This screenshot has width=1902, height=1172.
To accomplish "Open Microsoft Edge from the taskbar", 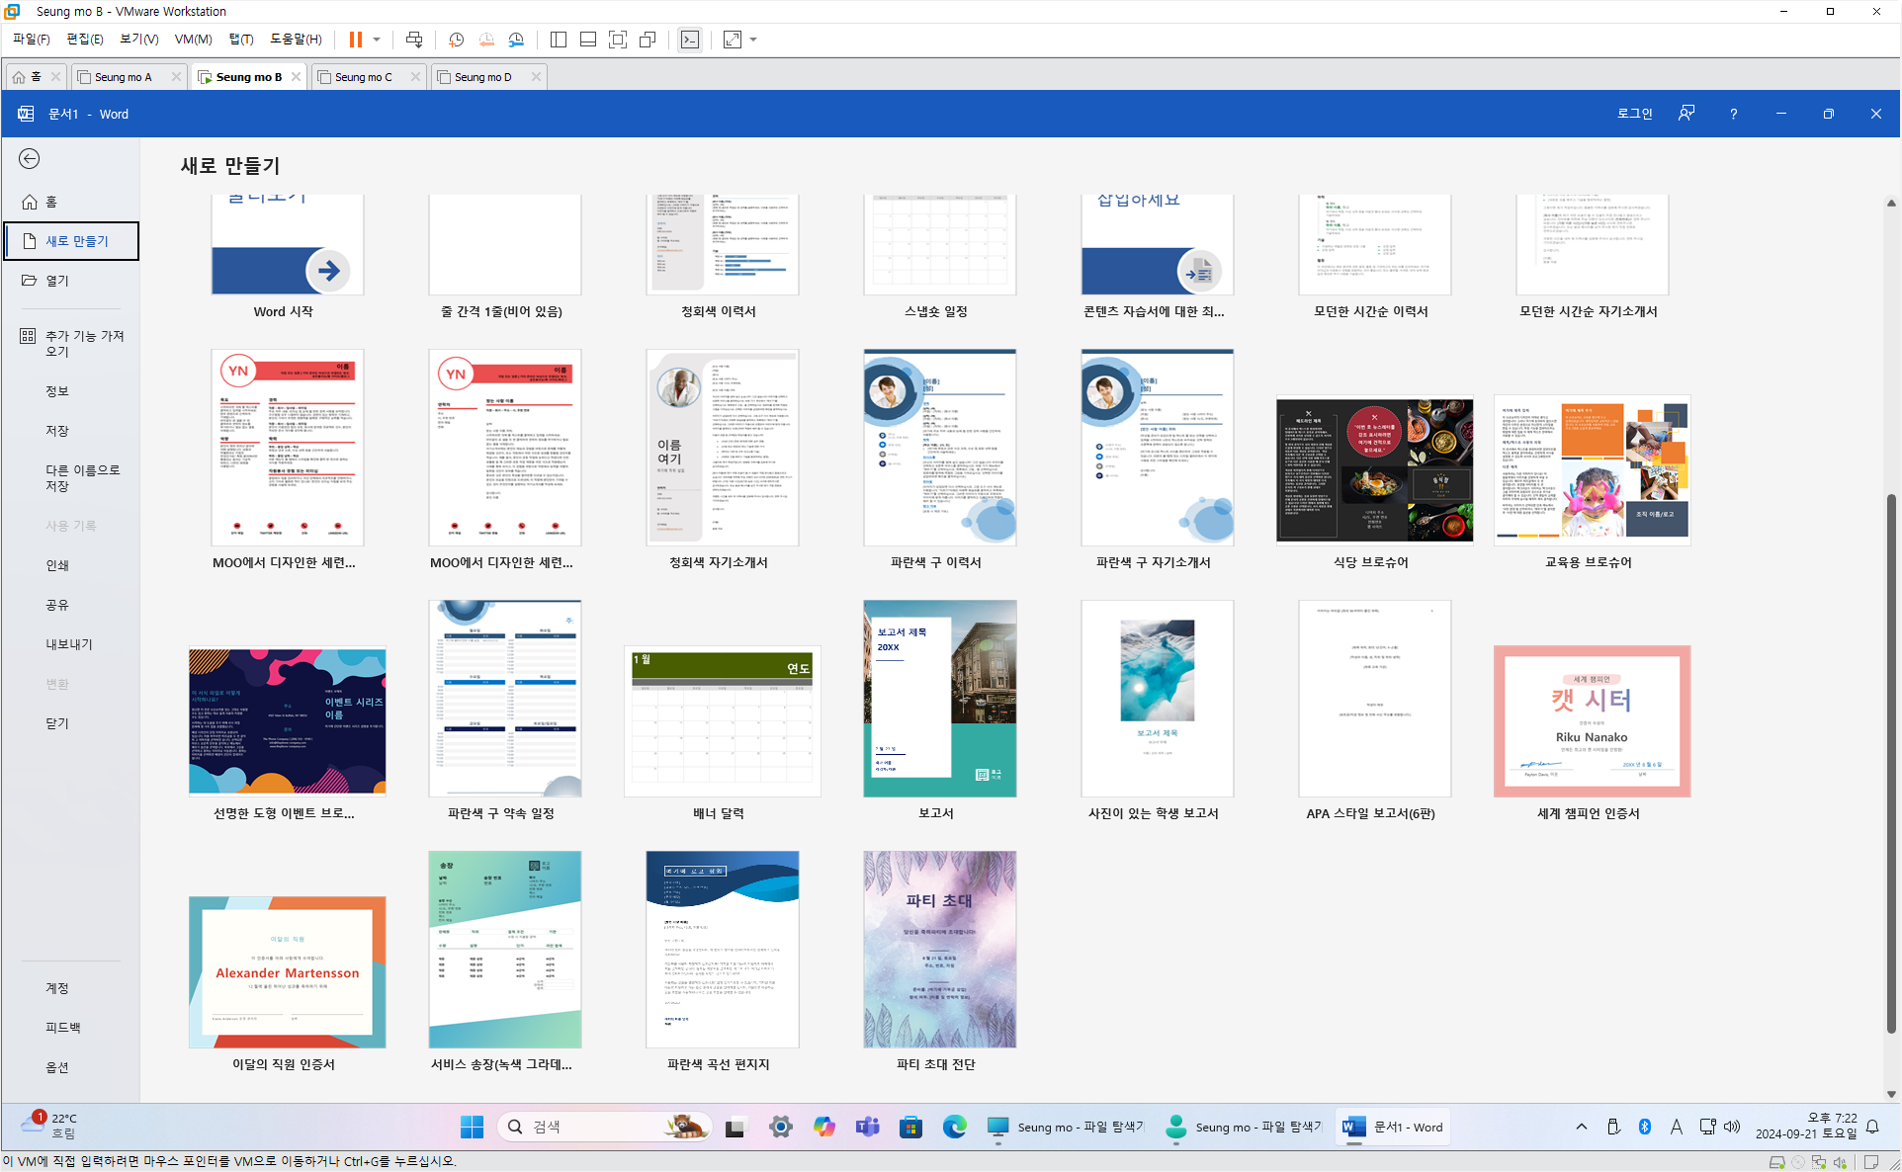I will tap(954, 1127).
